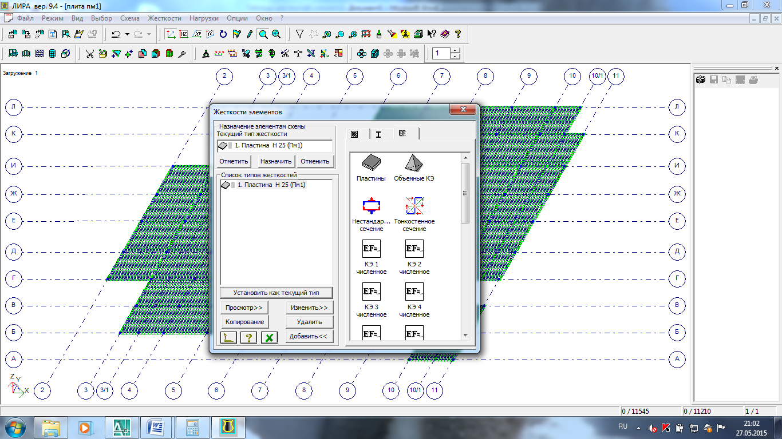Click the XZ projection view icon
Viewport: 782px width, 439px height.
[x=184, y=34]
